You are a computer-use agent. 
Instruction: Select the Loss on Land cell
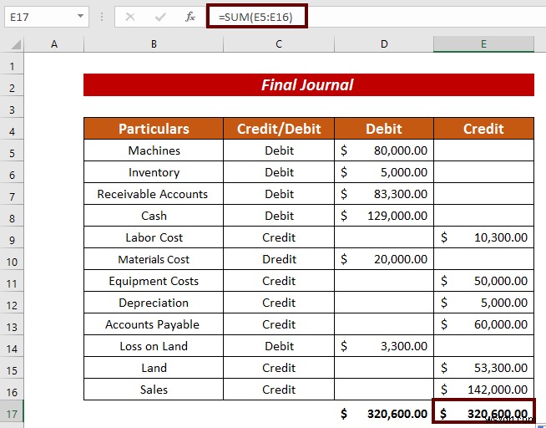[x=154, y=346]
